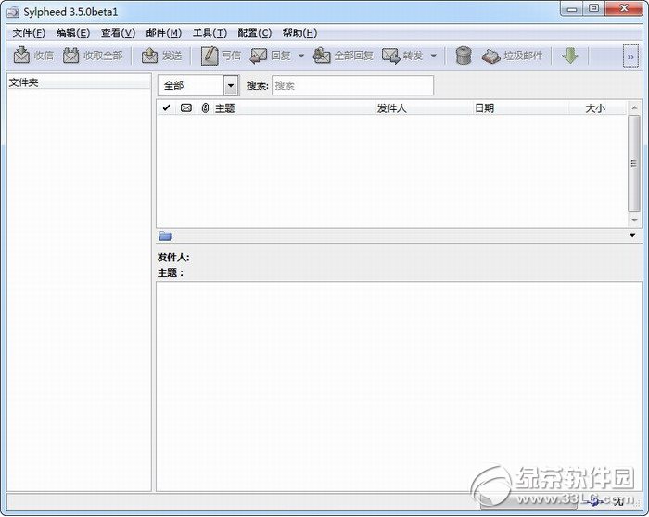The width and height of the screenshot is (649, 517).
Task: Expand toolbar overflow chevron button
Action: click(630, 57)
